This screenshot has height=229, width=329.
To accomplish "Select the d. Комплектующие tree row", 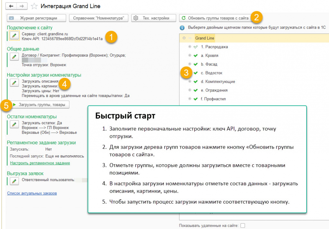I will (254, 81).
